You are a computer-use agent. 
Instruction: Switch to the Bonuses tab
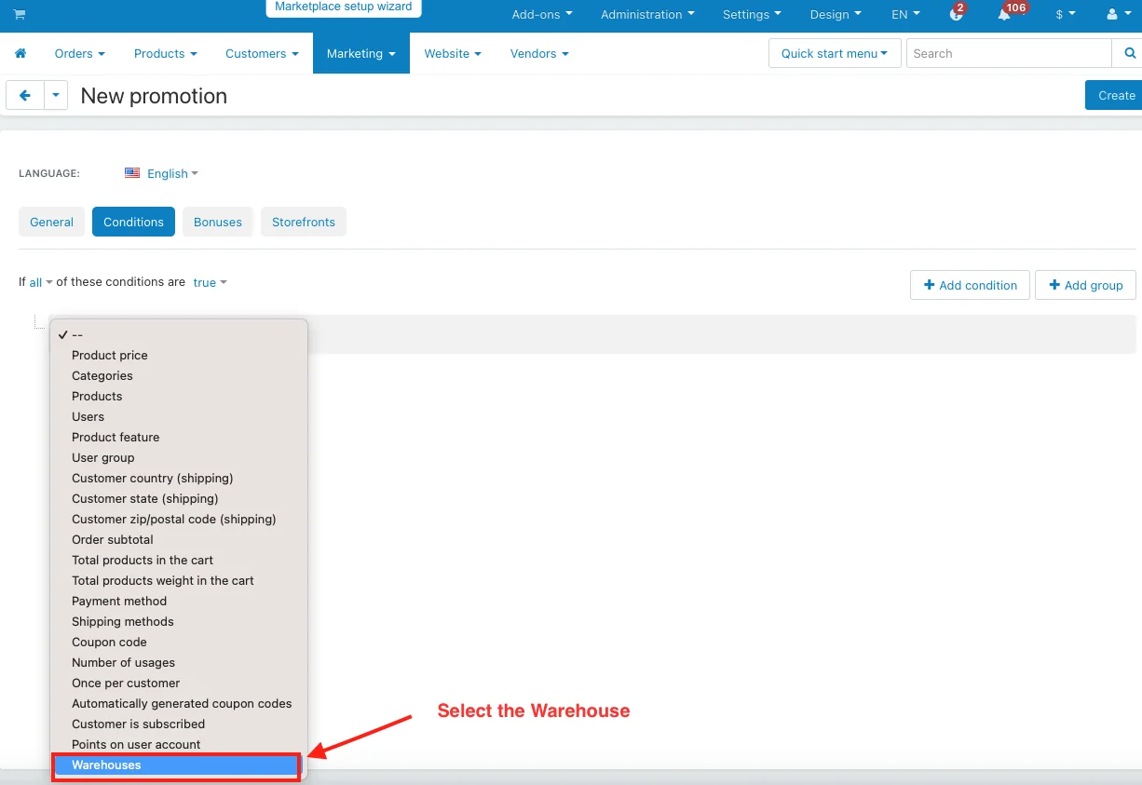tap(218, 223)
